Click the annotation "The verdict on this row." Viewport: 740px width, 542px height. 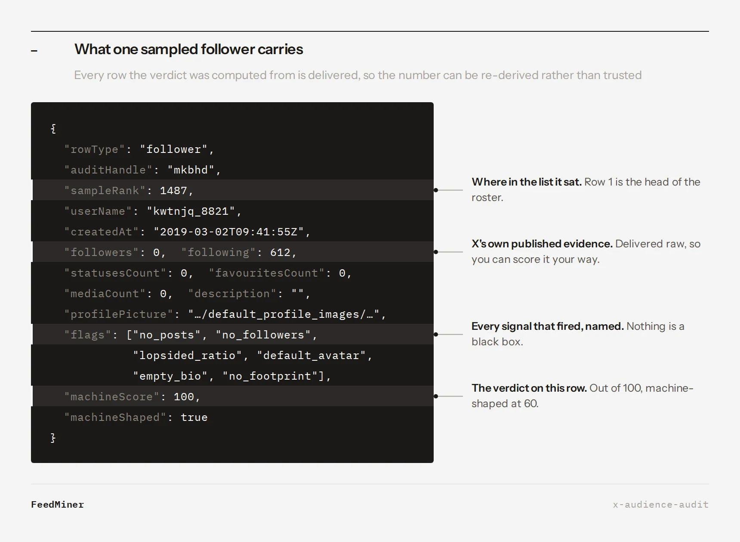(529, 388)
